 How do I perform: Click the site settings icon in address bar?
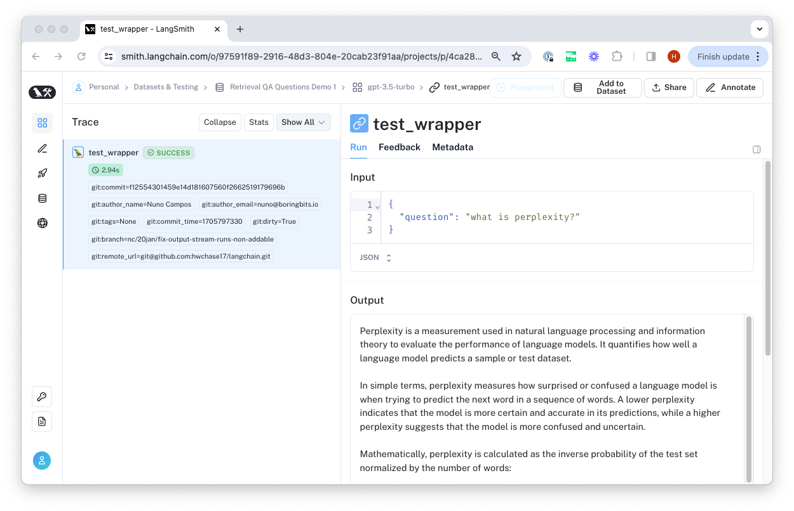109,56
